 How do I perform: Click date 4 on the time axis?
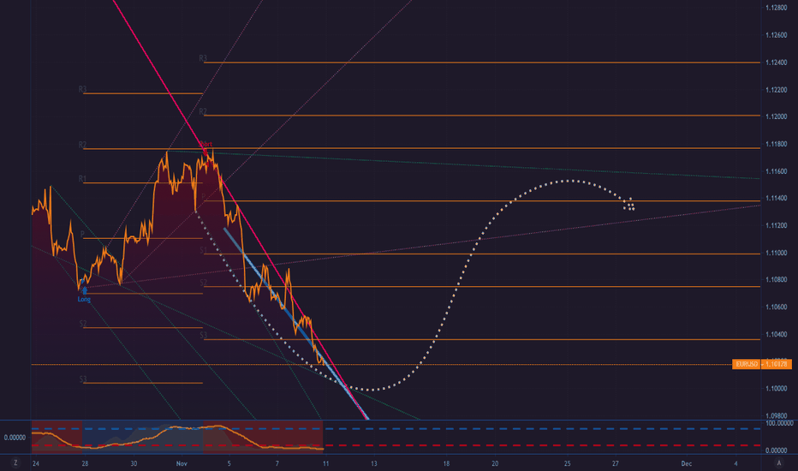point(735,463)
